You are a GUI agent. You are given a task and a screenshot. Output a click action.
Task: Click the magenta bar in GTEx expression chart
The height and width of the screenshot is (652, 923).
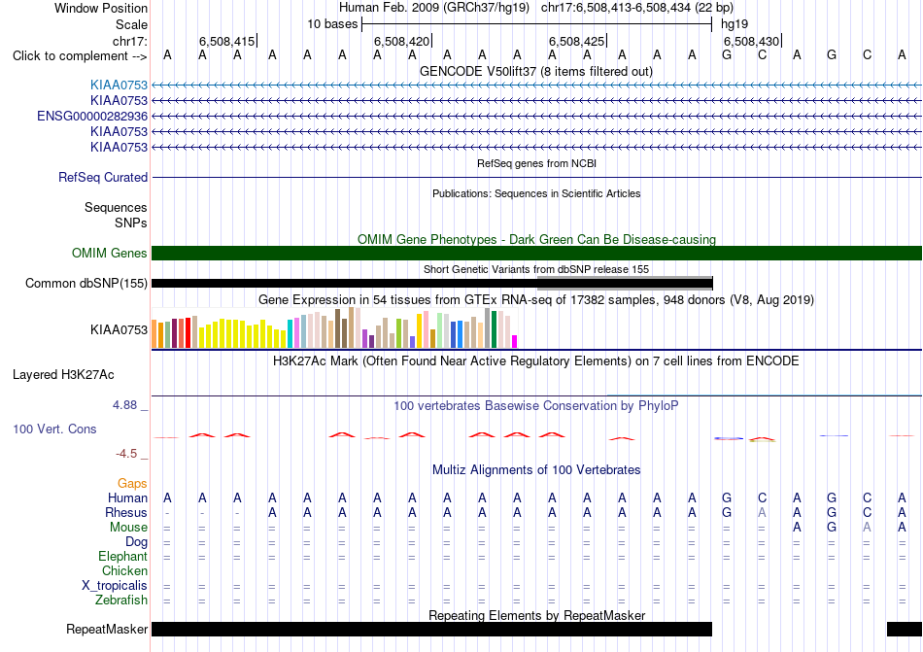coord(515,341)
